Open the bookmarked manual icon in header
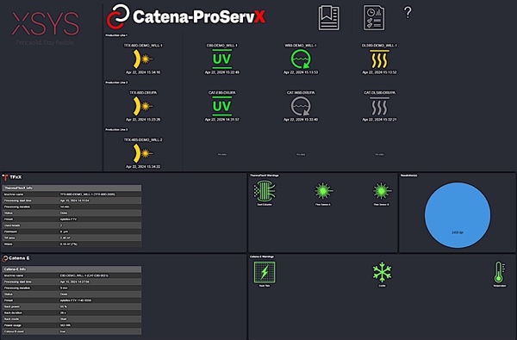 click(329, 18)
